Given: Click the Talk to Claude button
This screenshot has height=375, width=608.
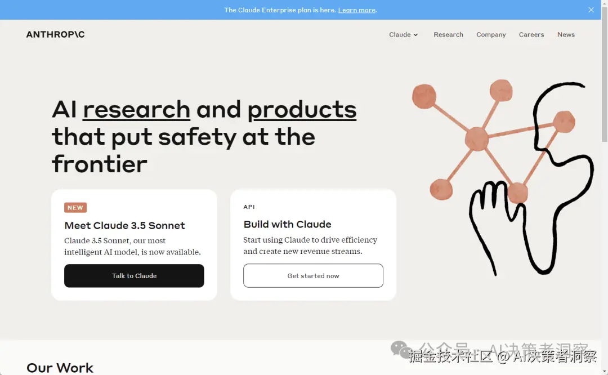Looking at the screenshot, I should pos(134,276).
